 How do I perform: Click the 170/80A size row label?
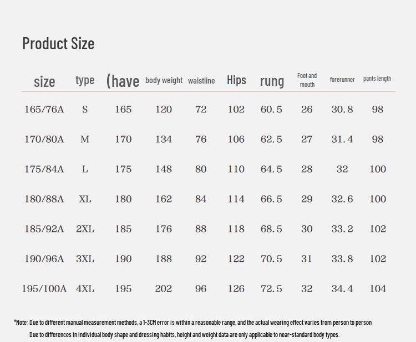[x=44, y=139]
